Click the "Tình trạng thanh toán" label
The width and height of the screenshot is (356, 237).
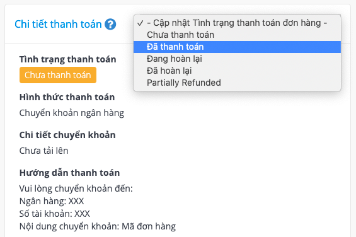67,59
